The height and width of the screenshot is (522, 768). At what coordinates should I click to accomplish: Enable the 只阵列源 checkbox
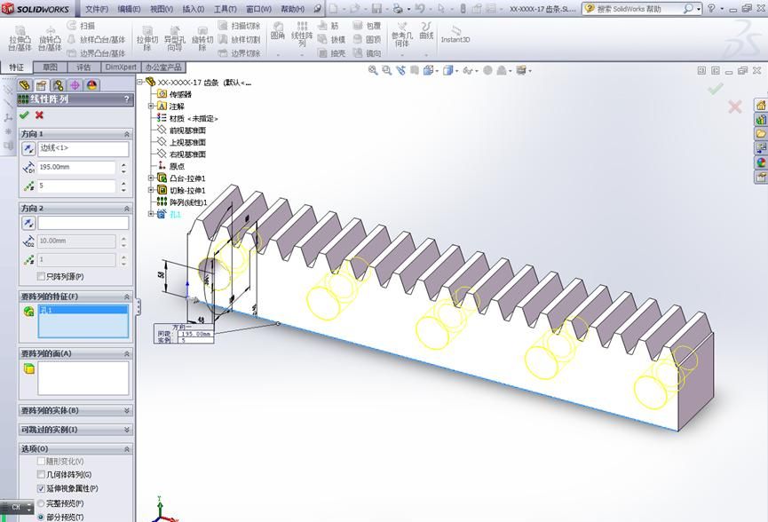[40, 278]
